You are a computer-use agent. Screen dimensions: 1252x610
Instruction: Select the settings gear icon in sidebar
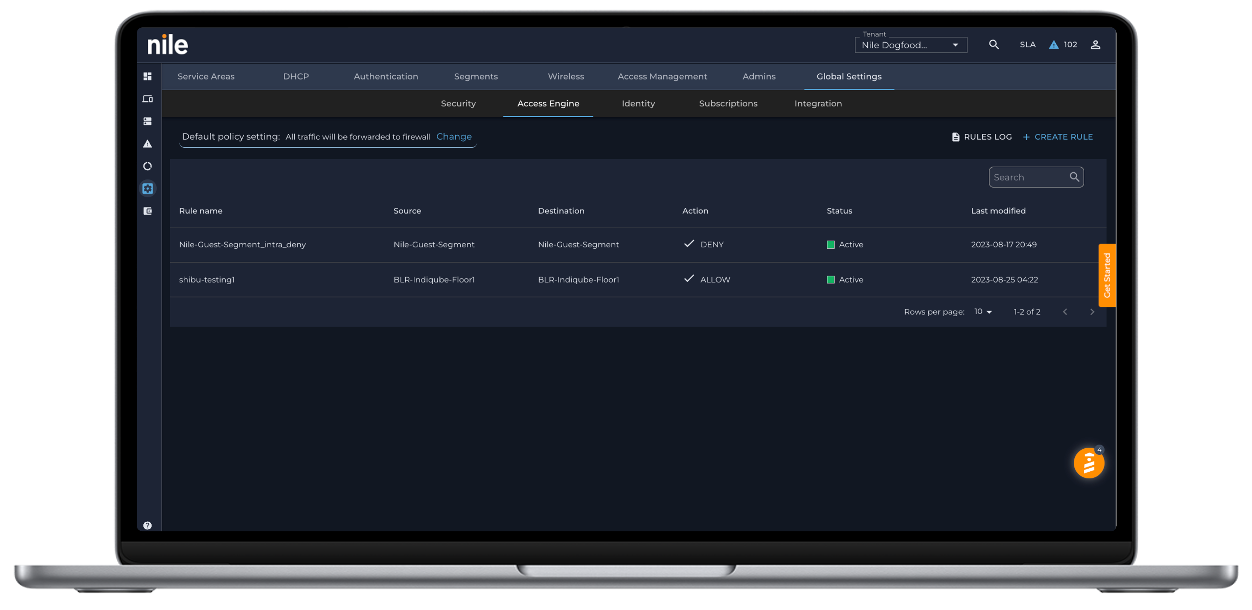147,188
